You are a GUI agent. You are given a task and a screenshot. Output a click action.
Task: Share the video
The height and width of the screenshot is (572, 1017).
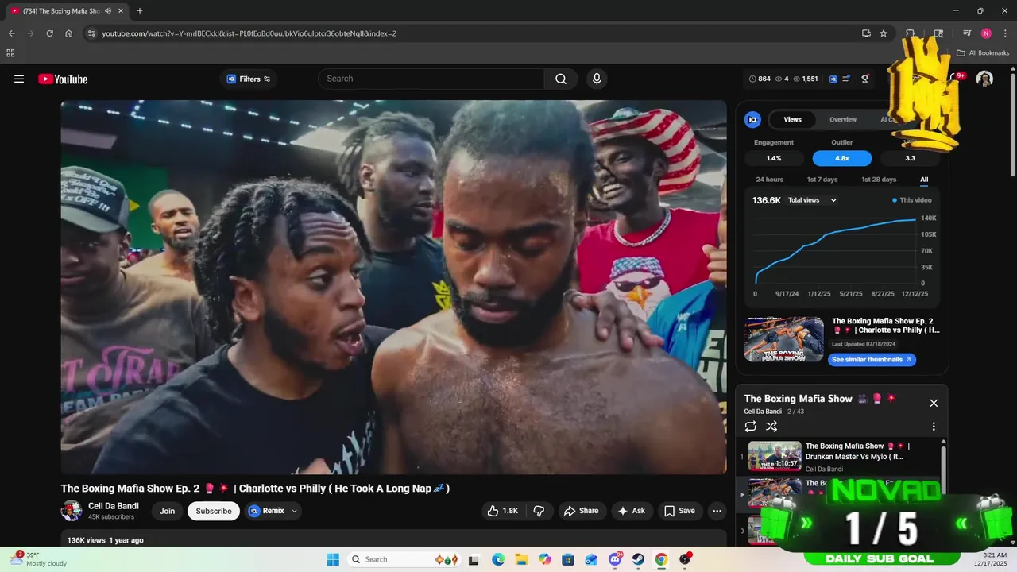point(581,511)
